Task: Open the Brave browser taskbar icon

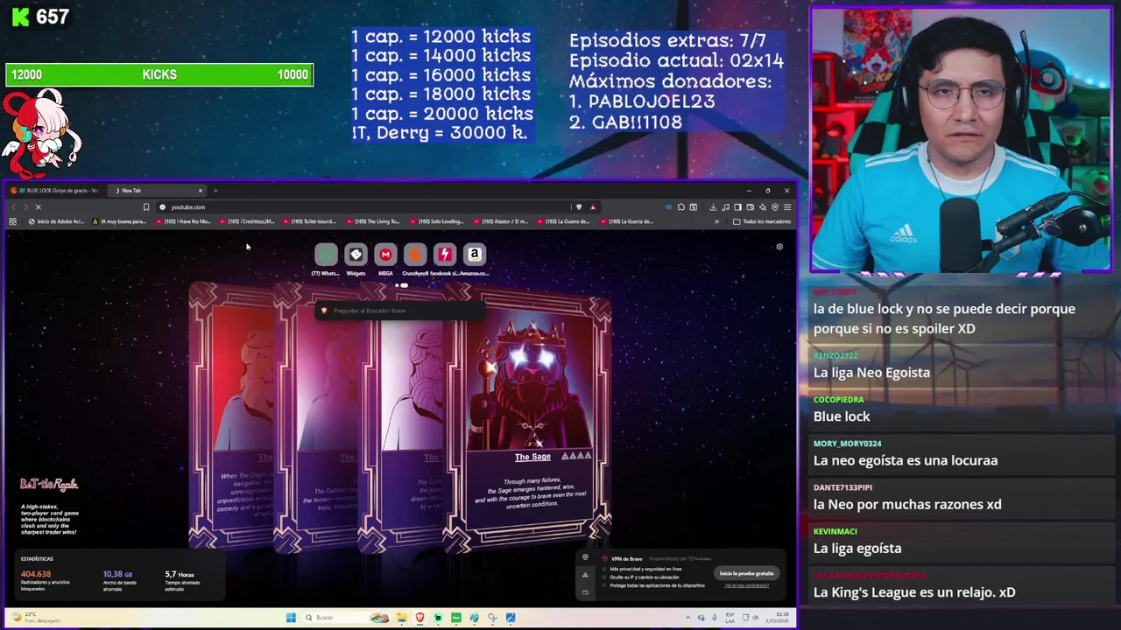Action: 420,618
